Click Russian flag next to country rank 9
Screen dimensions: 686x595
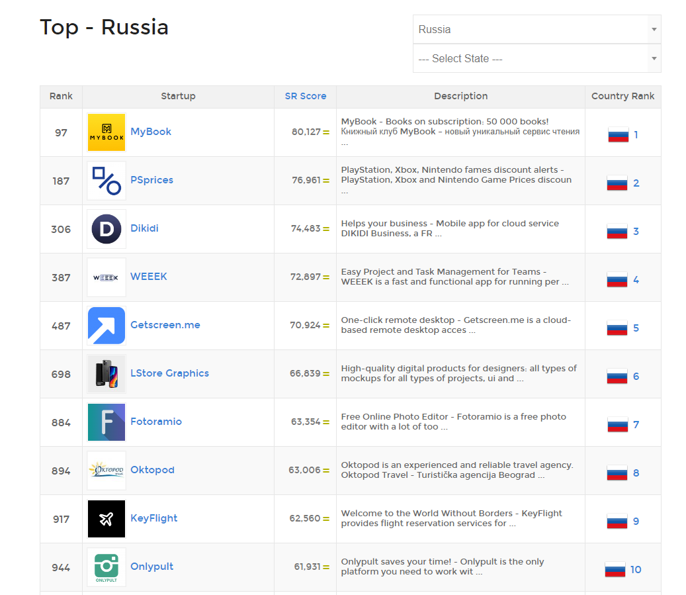coord(617,522)
